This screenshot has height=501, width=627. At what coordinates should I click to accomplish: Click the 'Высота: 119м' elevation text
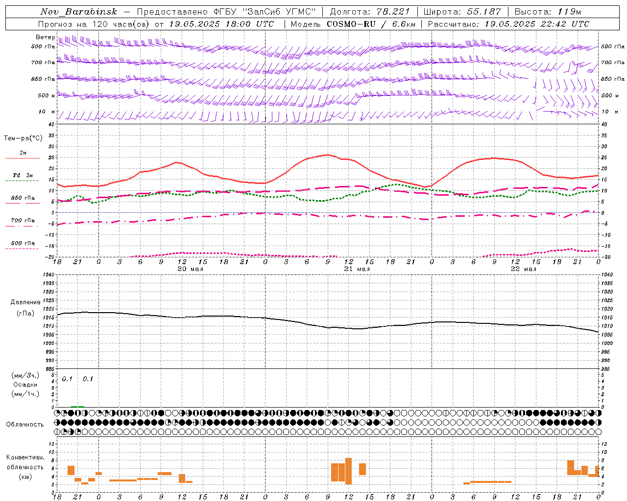(548, 12)
